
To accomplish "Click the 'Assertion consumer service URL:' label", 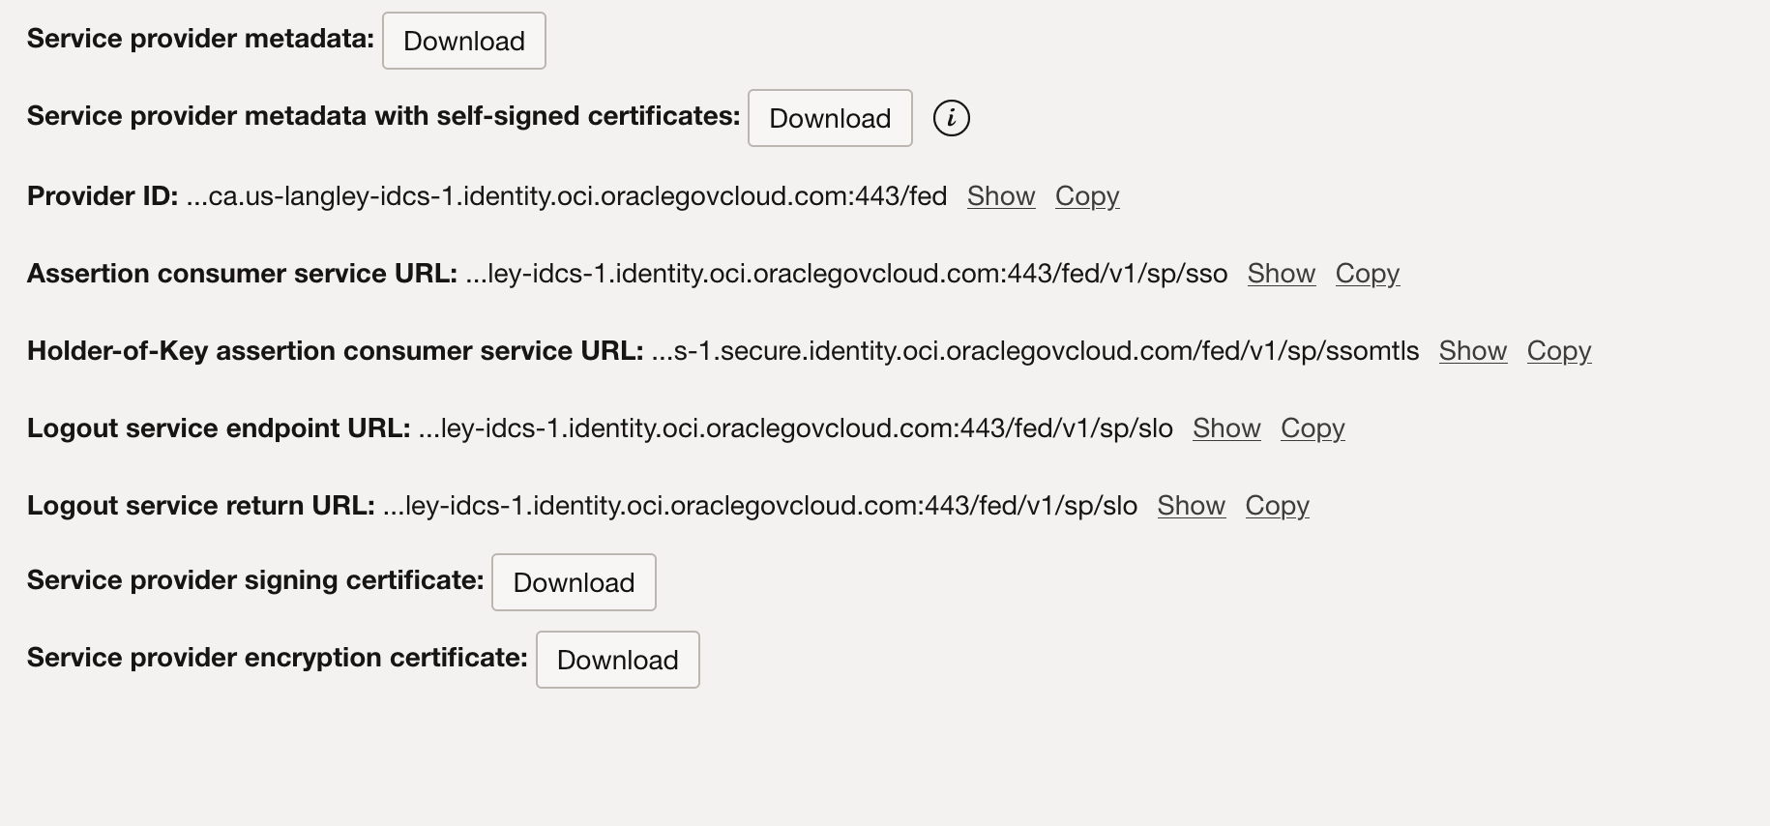I will [242, 274].
